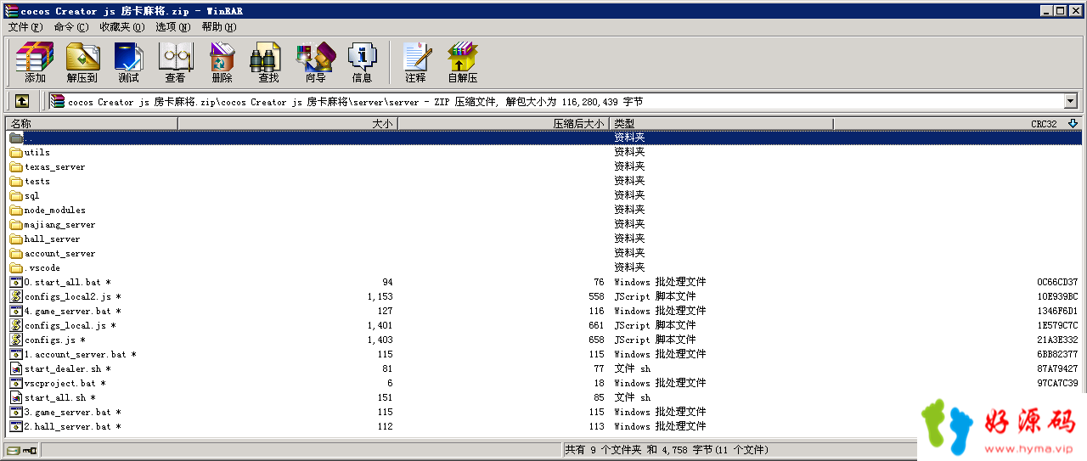
Task: Sort by Type (类型) column header
Action: tap(721, 124)
